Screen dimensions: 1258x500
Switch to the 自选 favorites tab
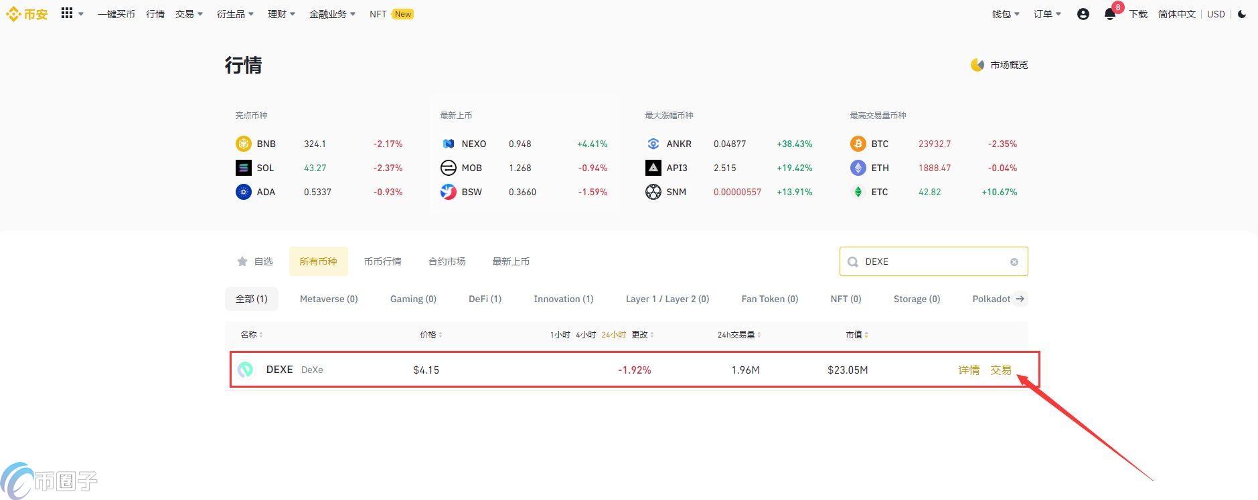click(255, 261)
